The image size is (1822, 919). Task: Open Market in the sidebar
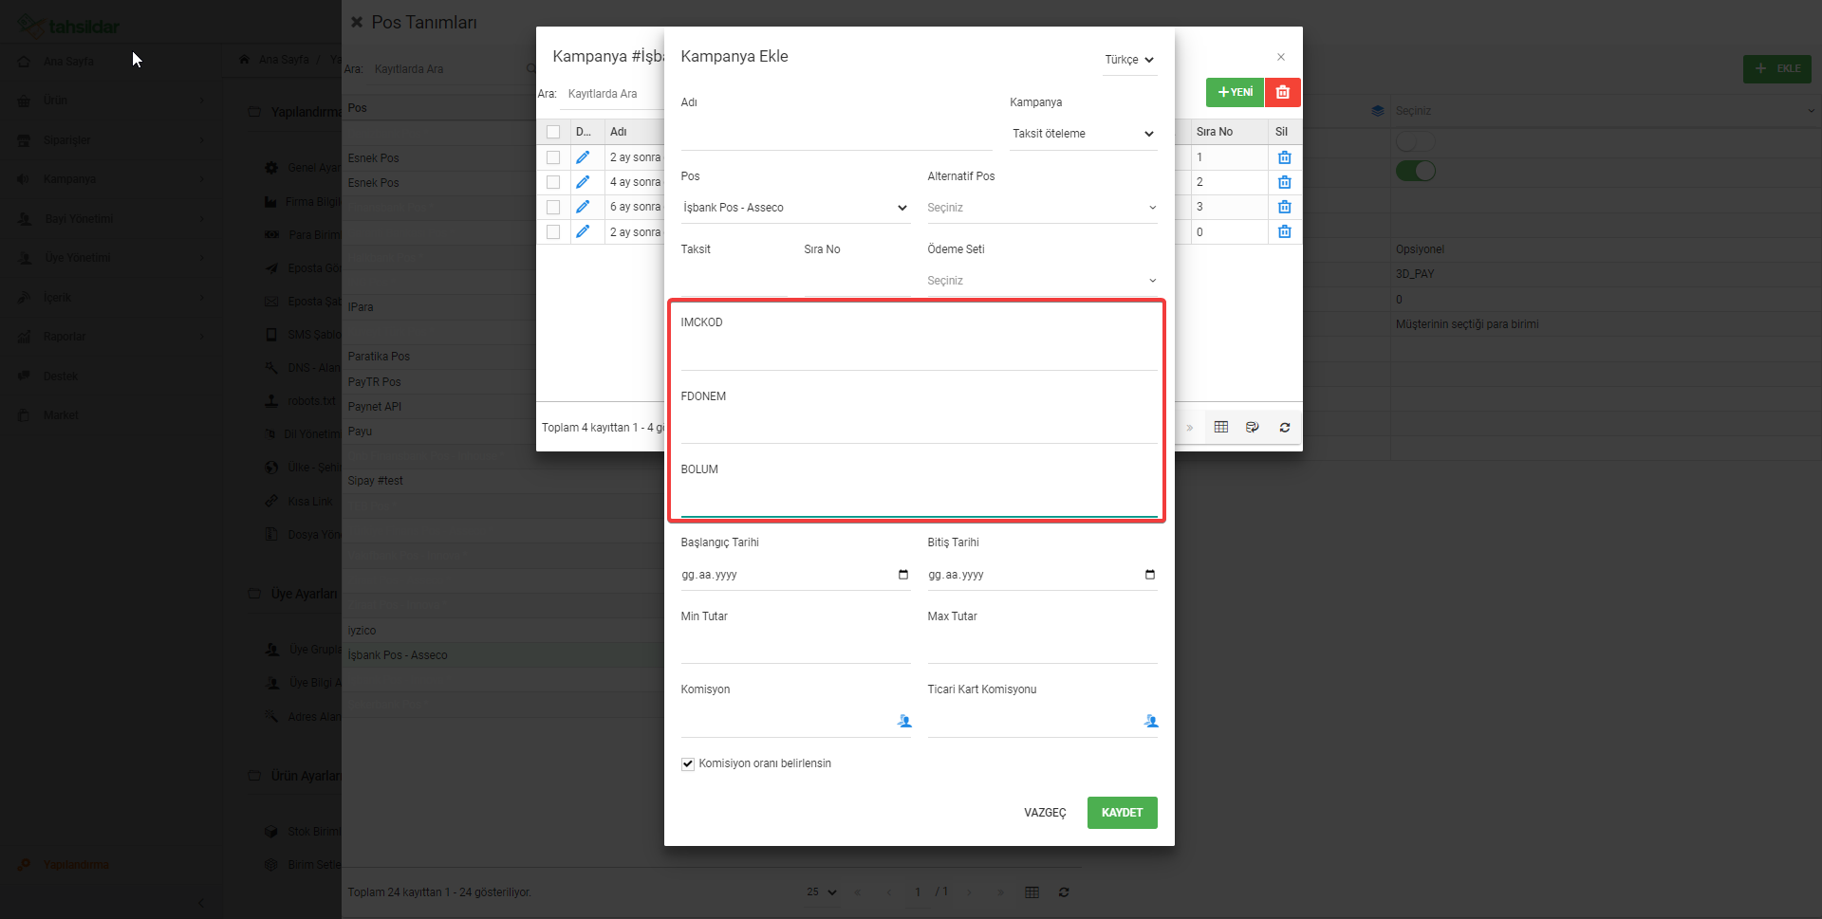pyautogui.click(x=61, y=415)
